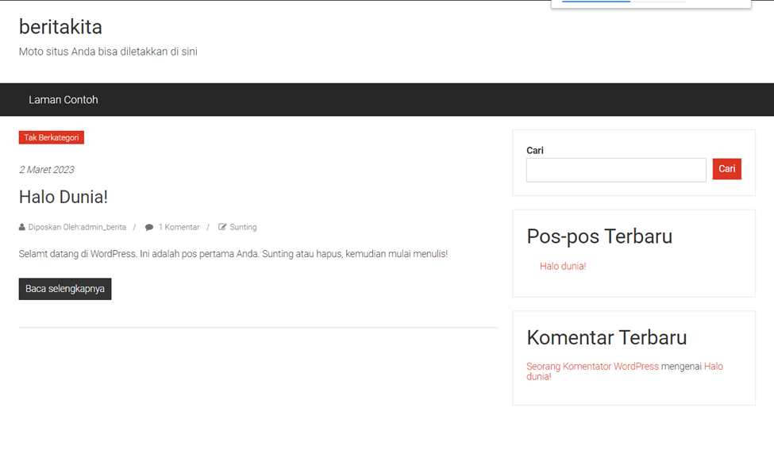The image size is (774, 450).
Task: Open the Halo Dunia! post title
Action: tap(64, 197)
